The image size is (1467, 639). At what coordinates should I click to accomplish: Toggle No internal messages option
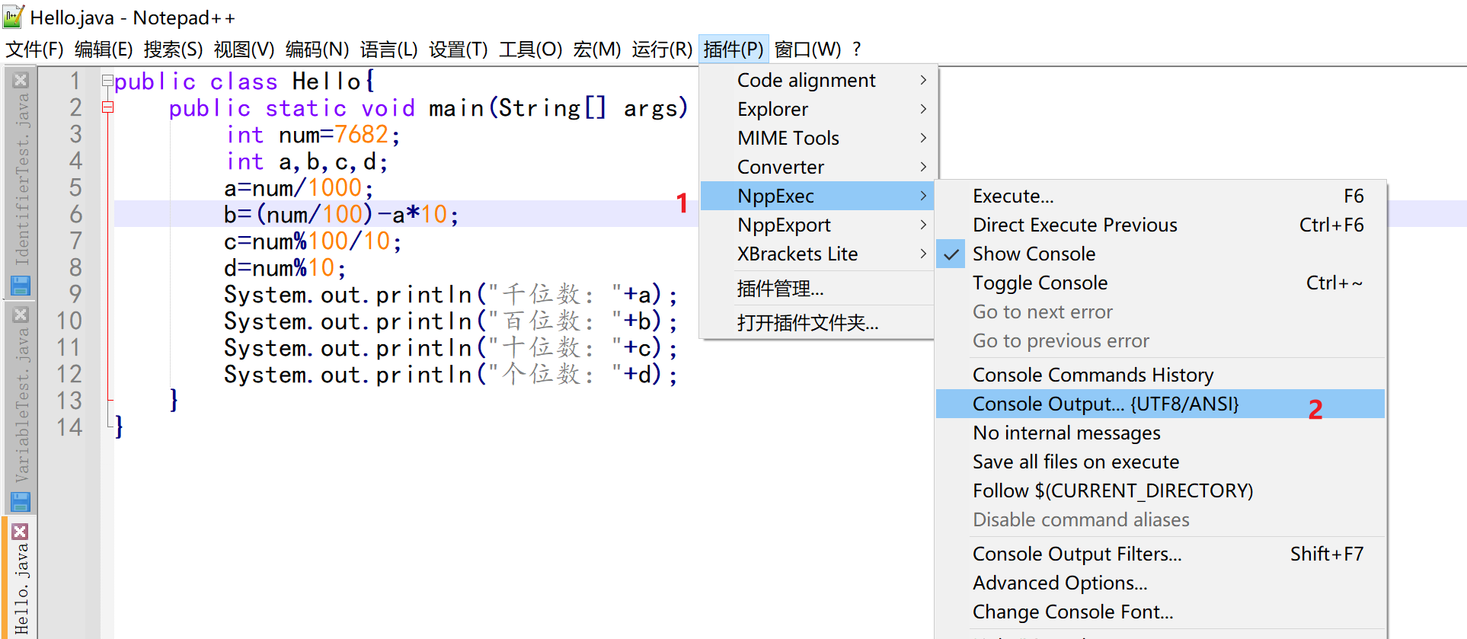1160,433
